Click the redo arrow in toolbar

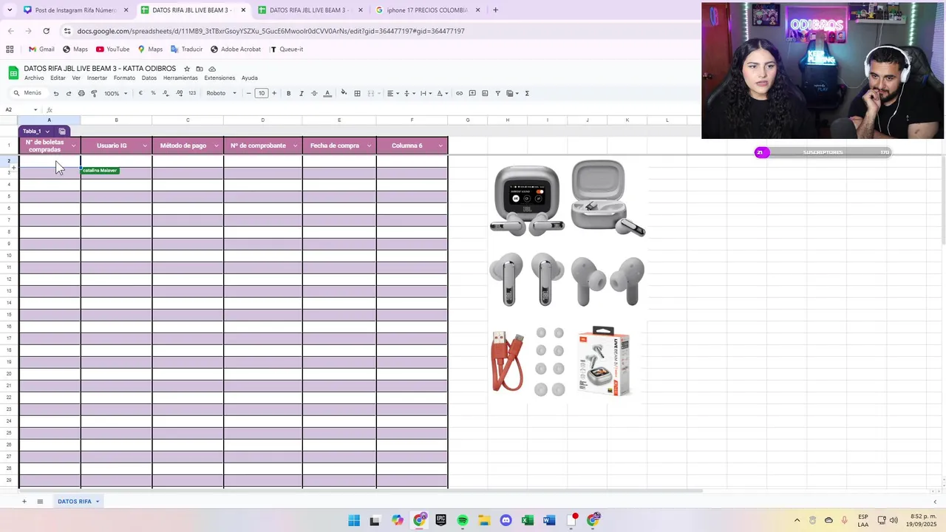(x=69, y=93)
